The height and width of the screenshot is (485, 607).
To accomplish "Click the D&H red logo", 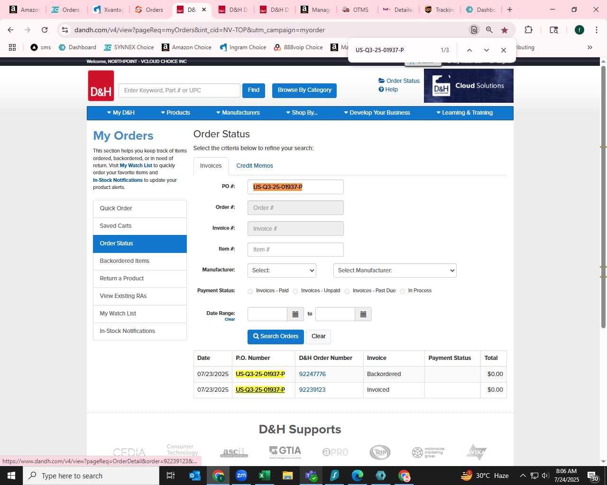I will (x=101, y=86).
